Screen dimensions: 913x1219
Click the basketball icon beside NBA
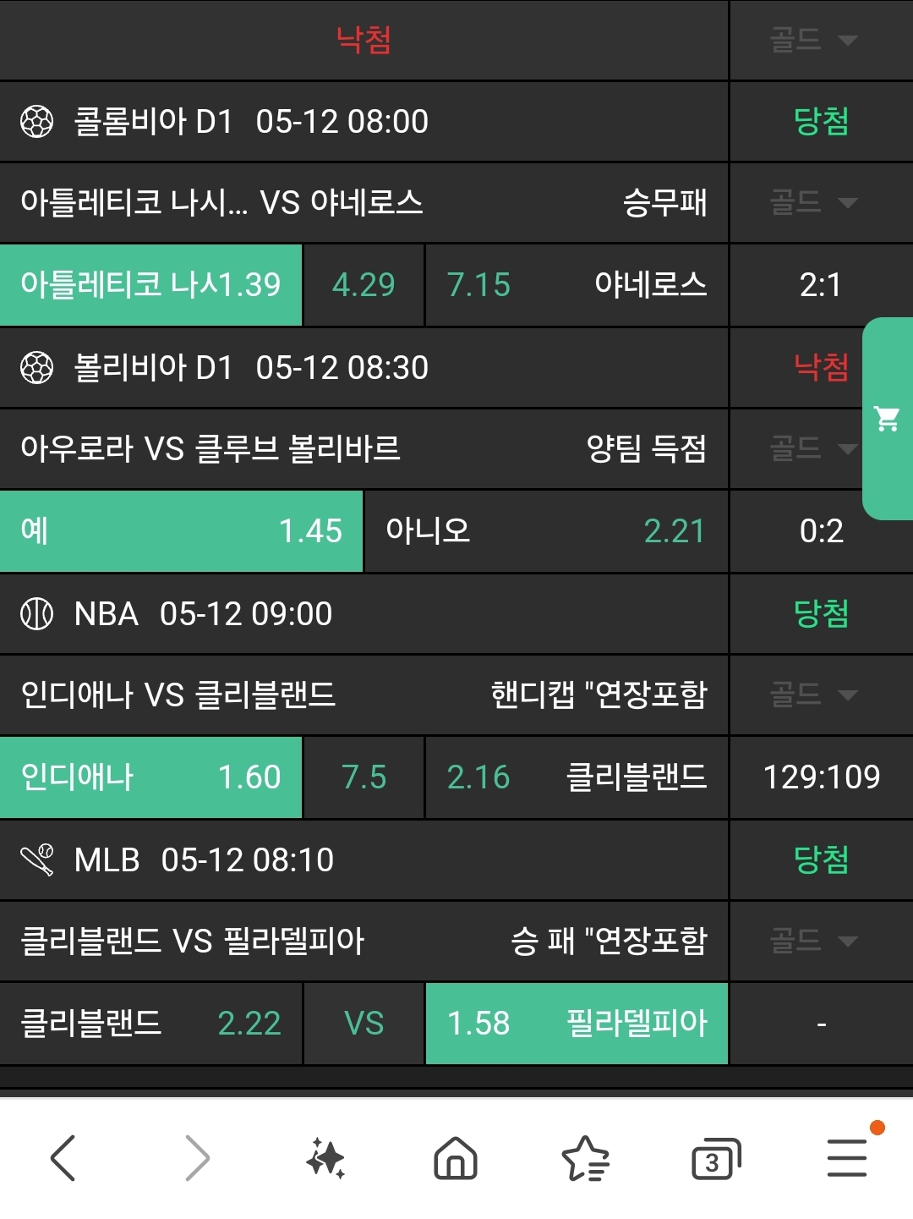coord(37,614)
